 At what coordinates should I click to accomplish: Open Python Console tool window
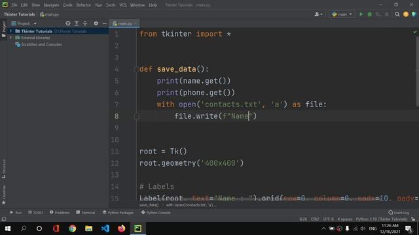tap(156, 213)
